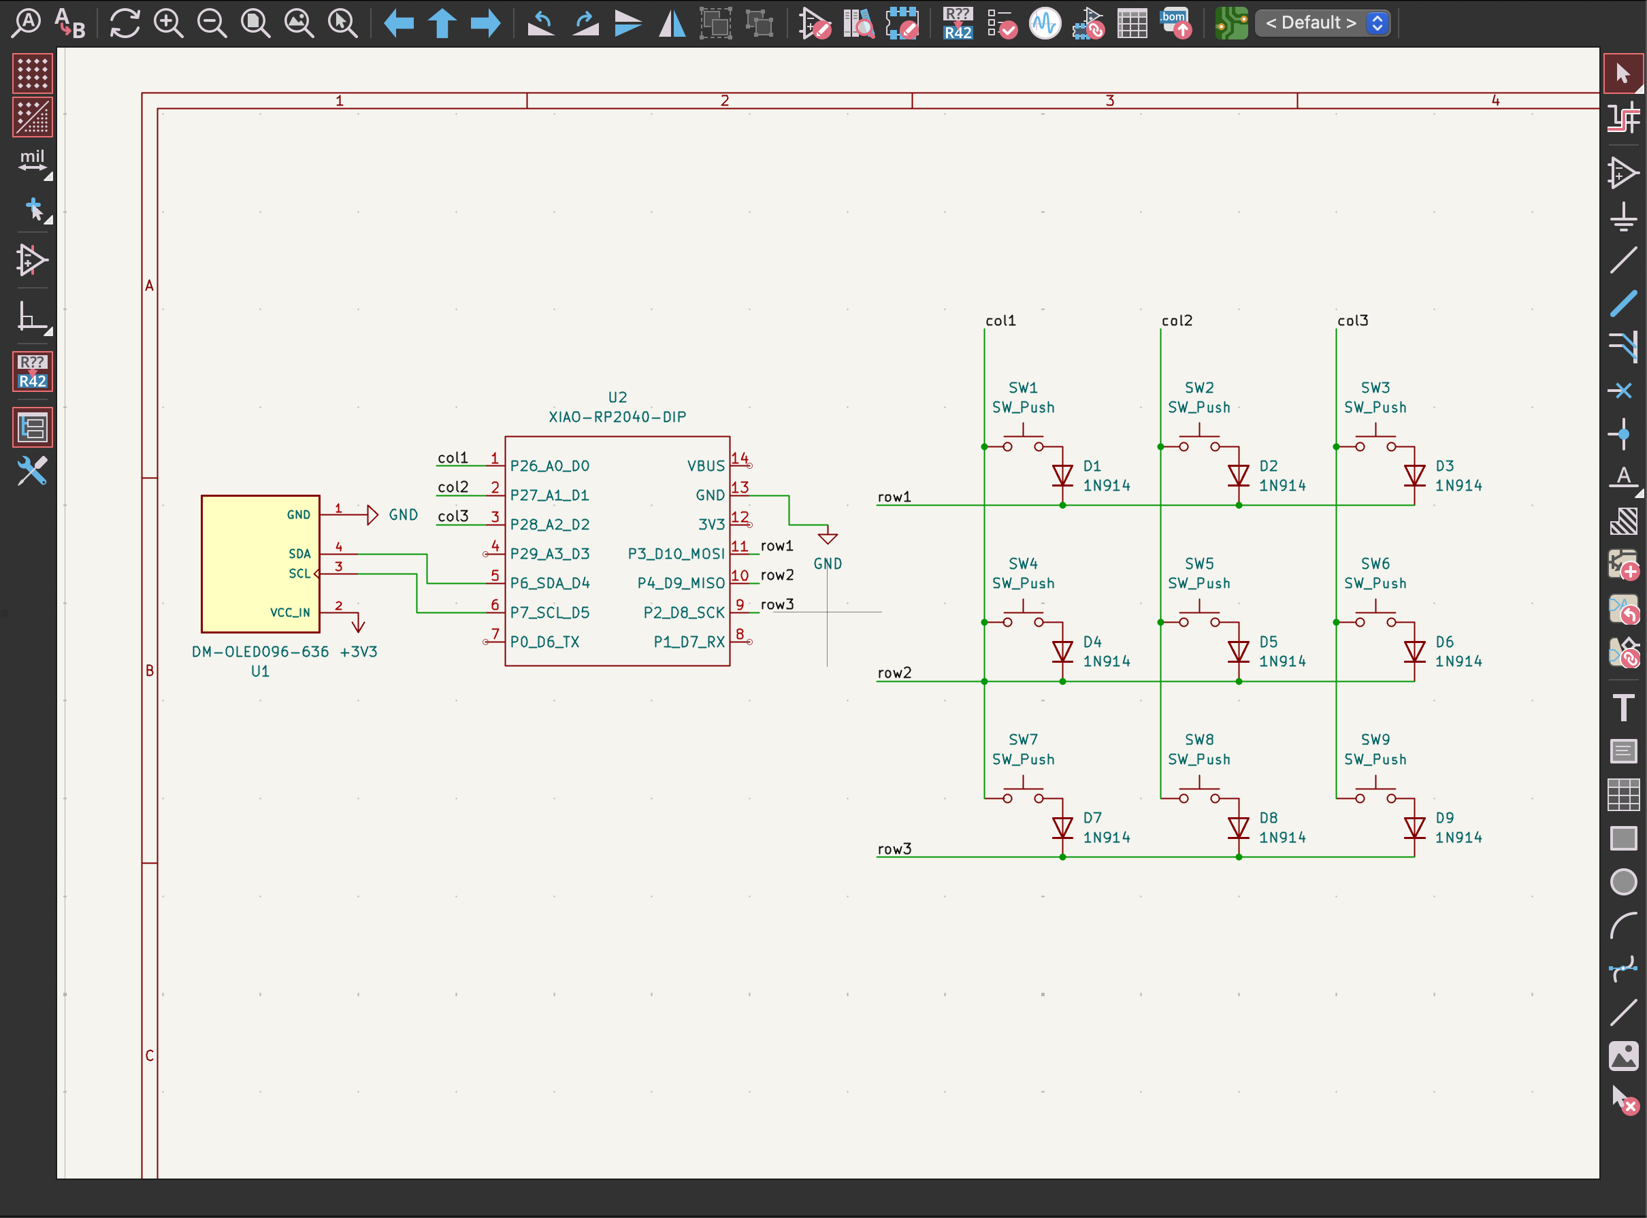Select the Add Image tool
The height and width of the screenshot is (1218, 1647).
tap(1622, 1056)
